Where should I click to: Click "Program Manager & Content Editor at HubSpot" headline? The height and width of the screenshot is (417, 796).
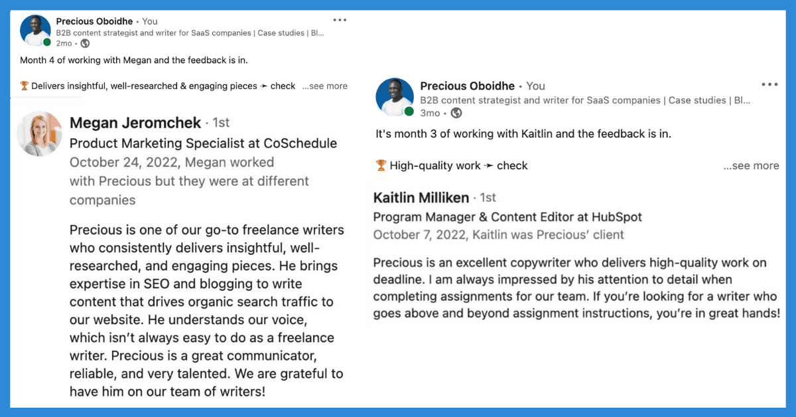point(507,217)
